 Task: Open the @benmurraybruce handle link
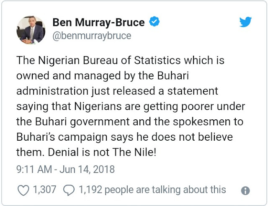click(x=92, y=36)
